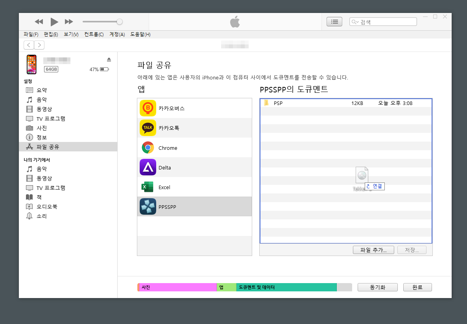Click the play button
The width and height of the screenshot is (467, 324).
(54, 22)
